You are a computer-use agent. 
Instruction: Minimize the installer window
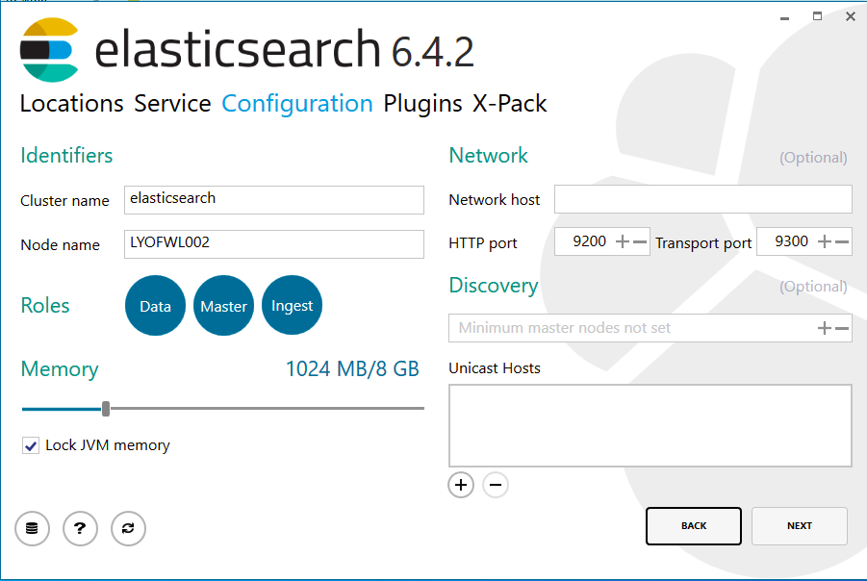coord(784,17)
